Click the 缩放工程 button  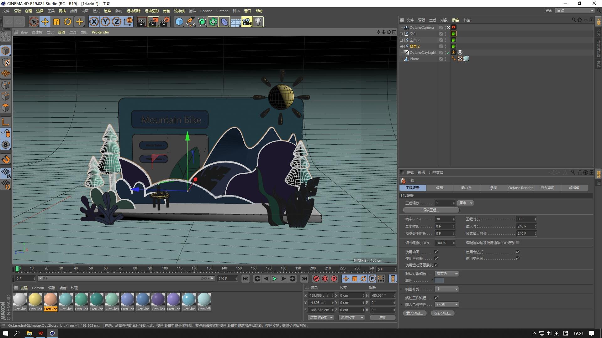click(x=431, y=210)
